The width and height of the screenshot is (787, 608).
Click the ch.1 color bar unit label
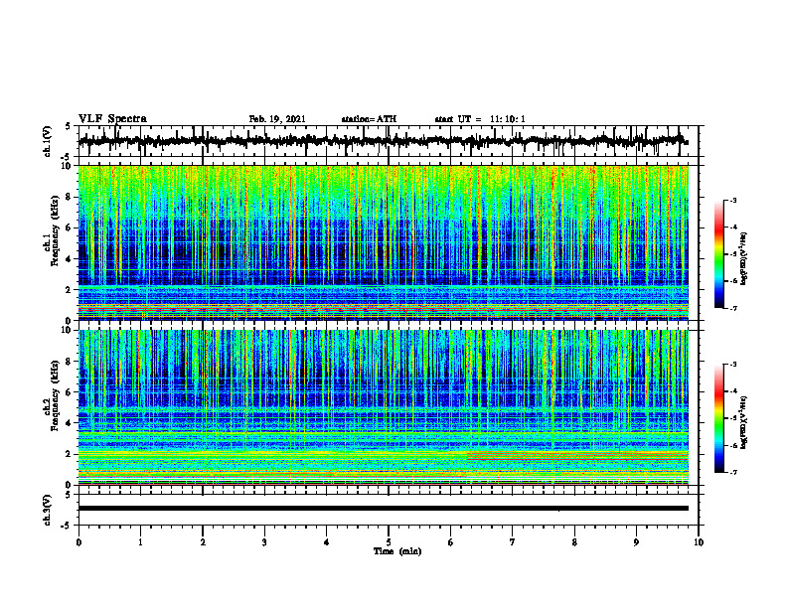point(744,259)
